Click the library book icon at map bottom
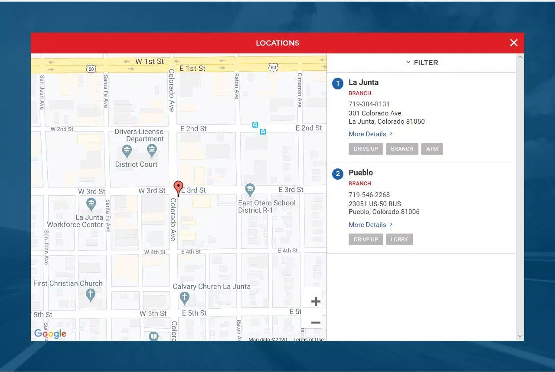This screenshot has width=555, height=372. point(154,336)
